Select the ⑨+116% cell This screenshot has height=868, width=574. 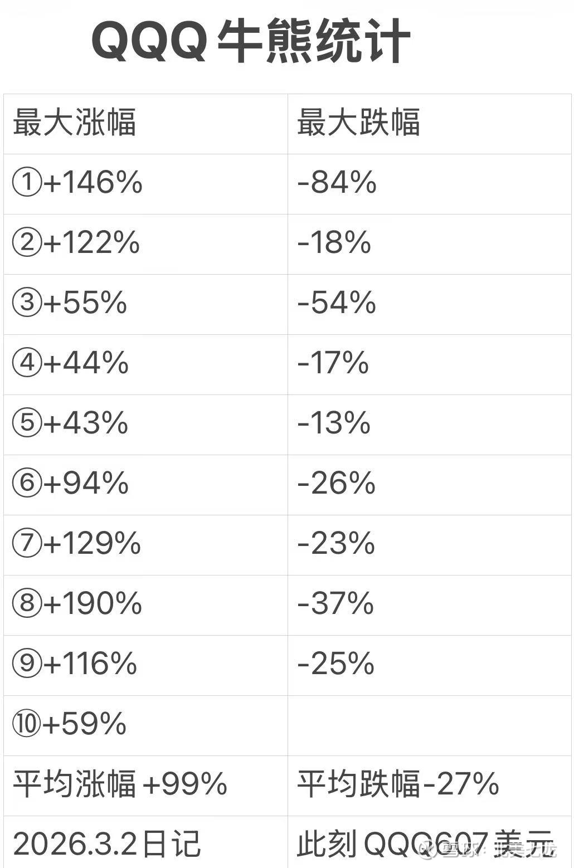coord(75,664)
